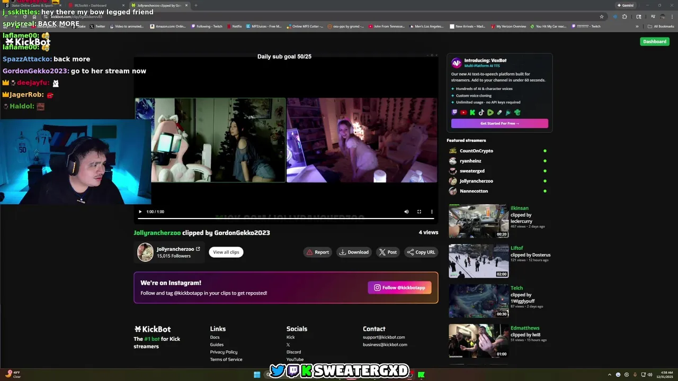Viewport: 678px width, 381px height.
Task: Click the Rumble play icon in the VoxBot card
Action: coord(490,112)
